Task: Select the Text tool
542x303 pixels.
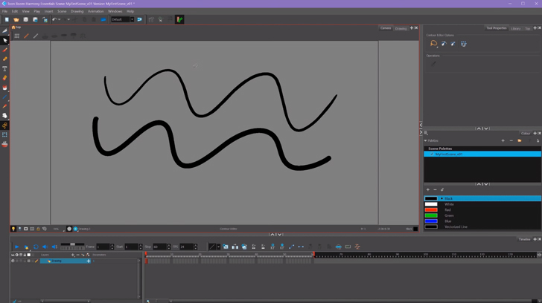Action: (4, 68)
